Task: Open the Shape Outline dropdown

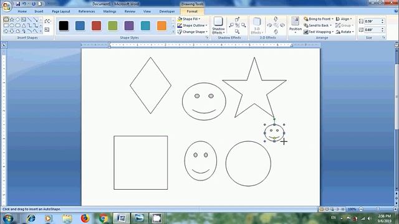Action: pyautogui.click(x=192, y=26)
